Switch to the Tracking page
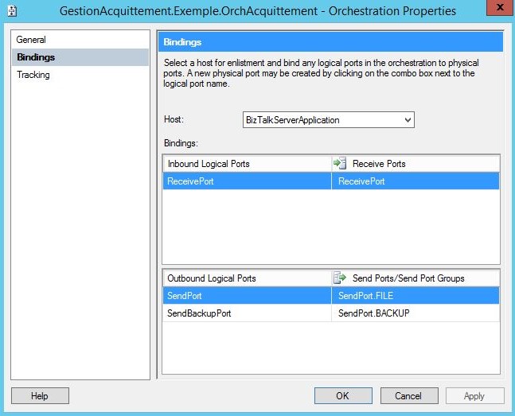515x416 pixels. pos(33,75)
